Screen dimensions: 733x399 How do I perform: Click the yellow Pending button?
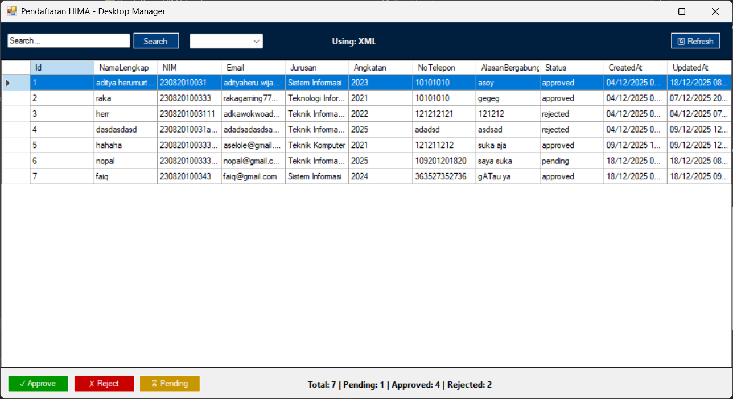point(170,383)
